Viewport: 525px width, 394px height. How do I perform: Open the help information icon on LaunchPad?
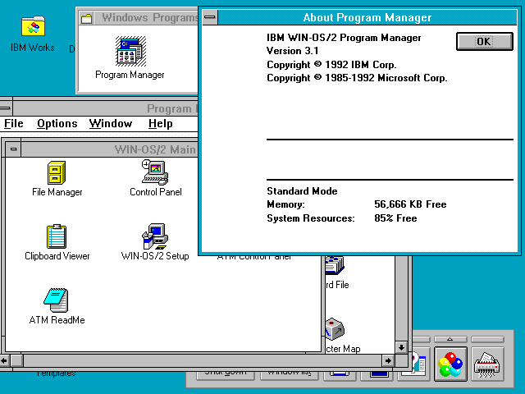[x=418, y=364]
